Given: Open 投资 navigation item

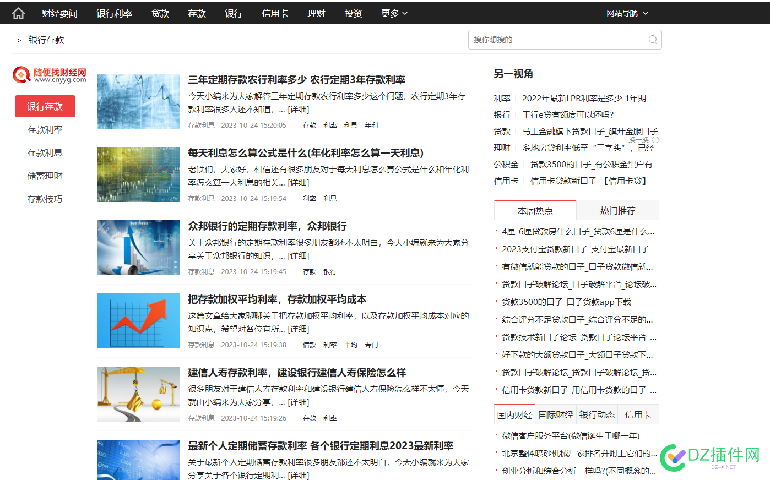Looking at the screenshot, I should pyautogui.click(x=353, y=13).
